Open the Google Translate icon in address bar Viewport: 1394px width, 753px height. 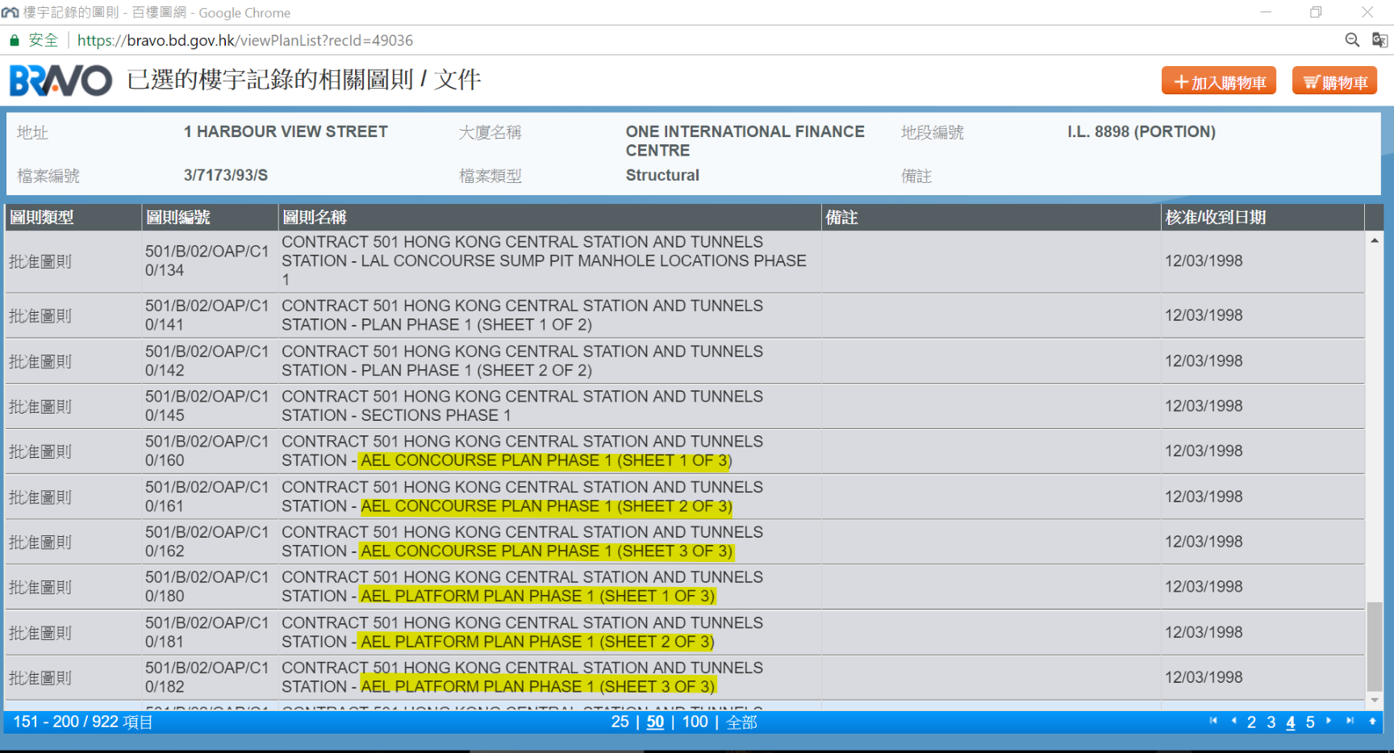coord(1379,40)
